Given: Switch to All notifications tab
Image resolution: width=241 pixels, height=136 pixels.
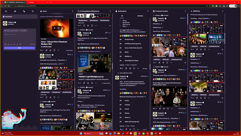Looking at the screenshot, I should click(x=122, y=16).
